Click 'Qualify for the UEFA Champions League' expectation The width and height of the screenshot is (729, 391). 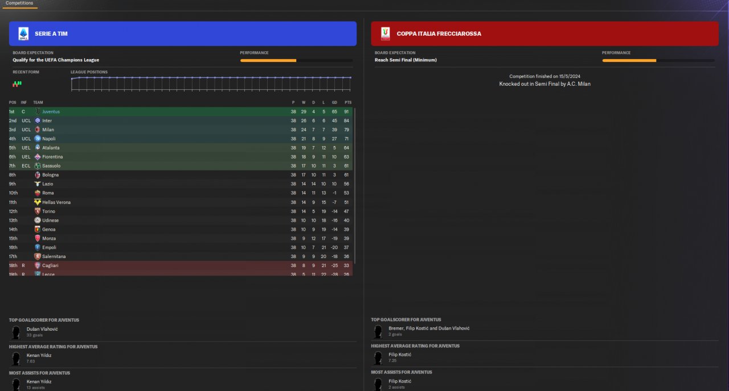tap(56, 60)
